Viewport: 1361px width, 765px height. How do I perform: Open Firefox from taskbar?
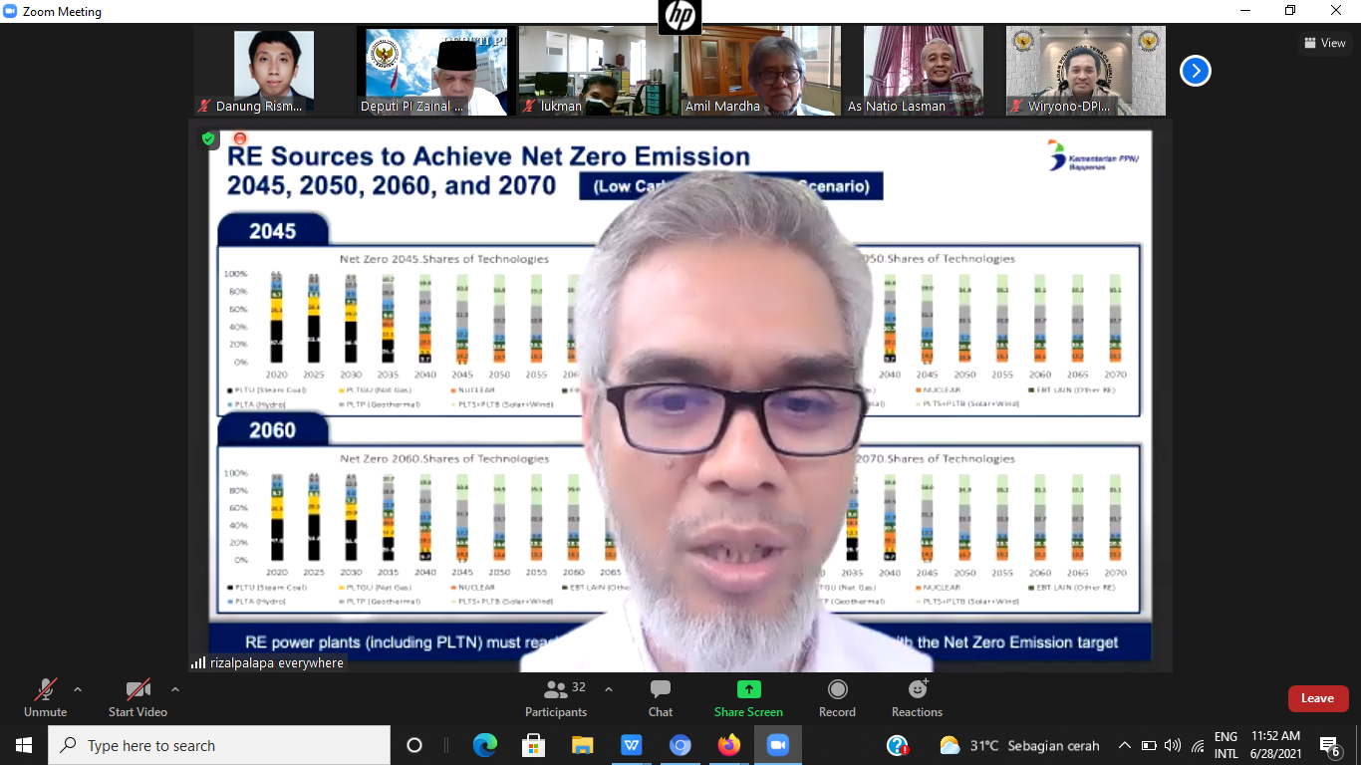[x=729, y=745]
